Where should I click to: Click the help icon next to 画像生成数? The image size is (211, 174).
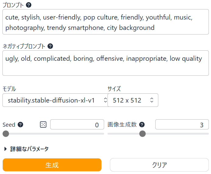tap(142, 125)
